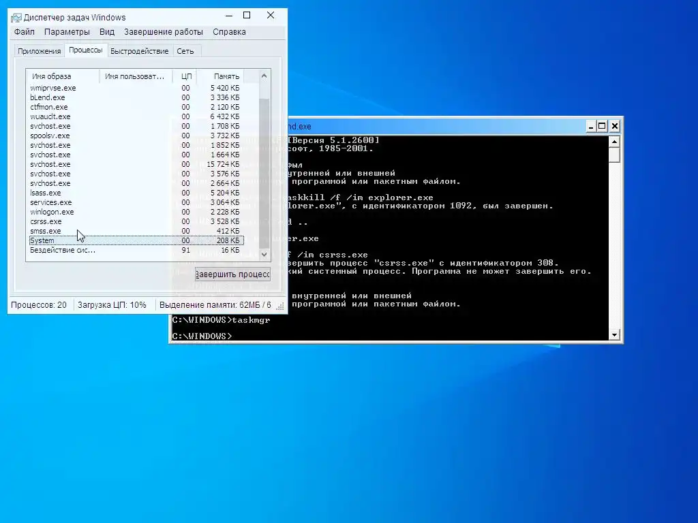The height and width of the screenshot is (523, 698).
Task: Open the Справка menu
Action: tap(229, 32)
